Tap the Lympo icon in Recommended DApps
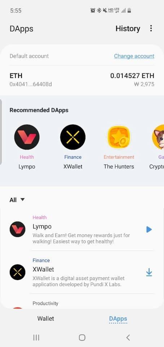 pyautogui.click(x=27, y=137)
